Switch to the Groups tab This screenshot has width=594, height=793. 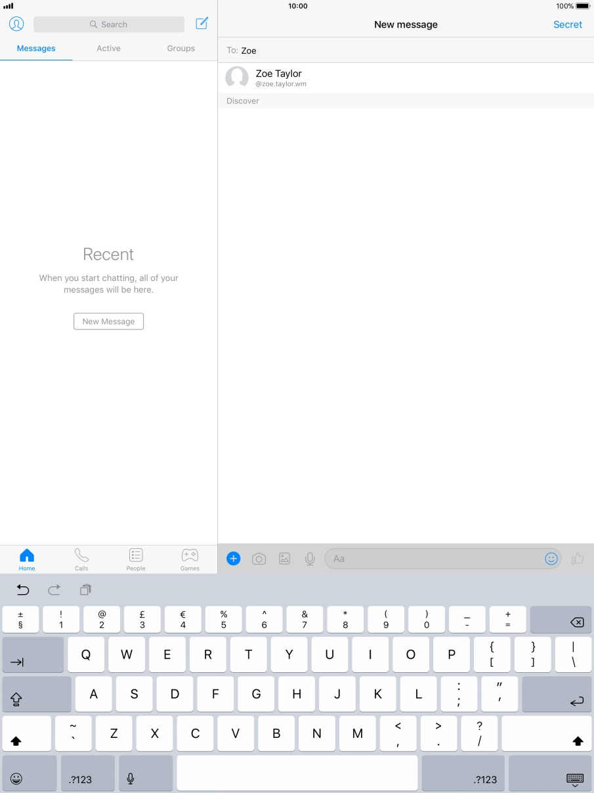(180, 49)
